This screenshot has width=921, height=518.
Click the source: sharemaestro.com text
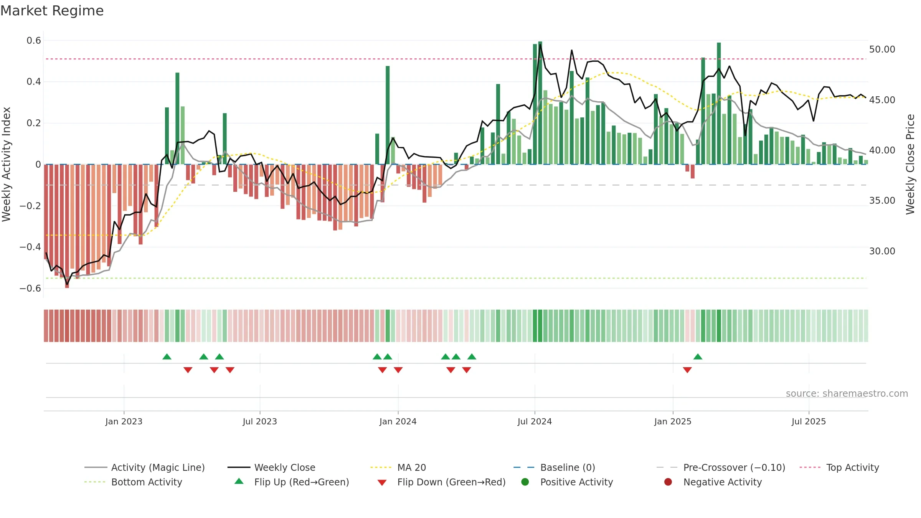(x=847, y=394)
